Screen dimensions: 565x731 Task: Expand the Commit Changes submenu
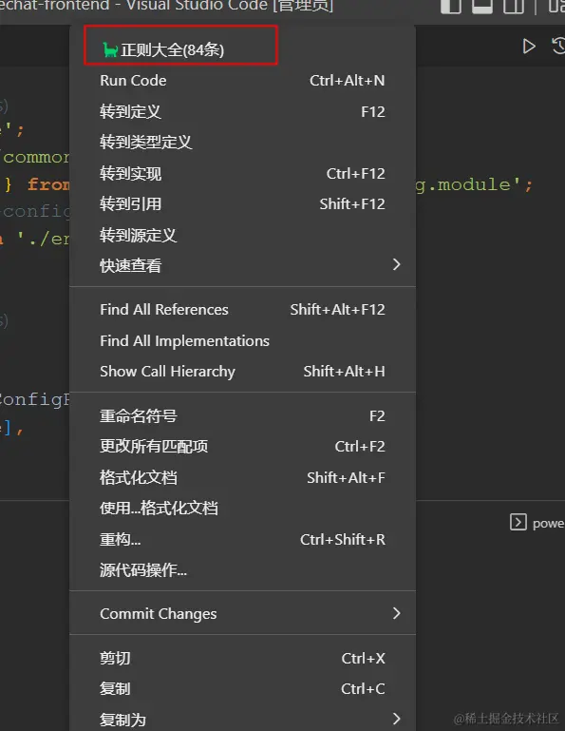coord(242,613)
